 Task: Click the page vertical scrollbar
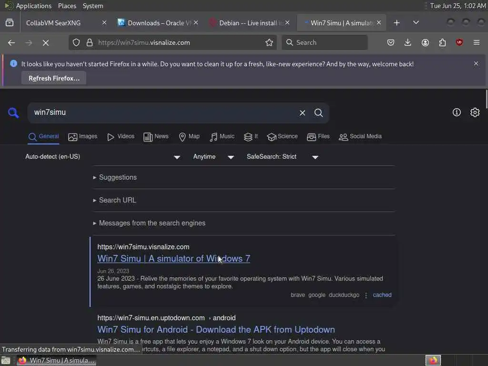tap(486, 99)
